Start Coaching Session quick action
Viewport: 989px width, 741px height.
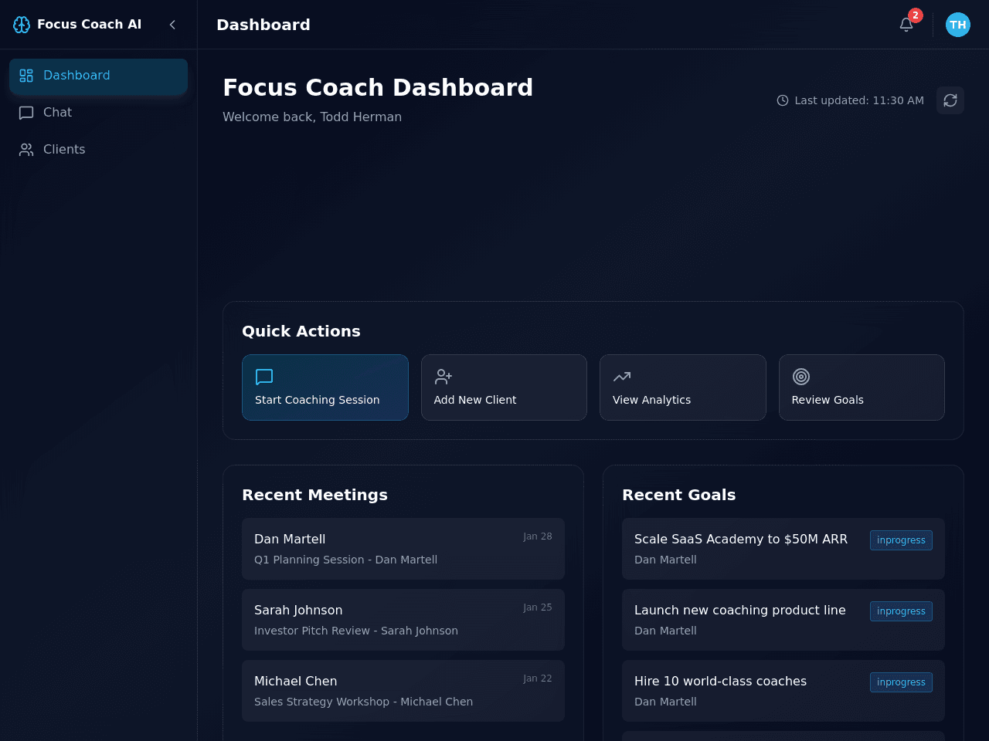pos(325,387)
